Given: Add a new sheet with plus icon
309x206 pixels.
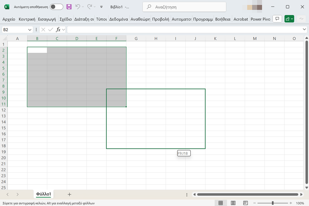Looking at the screenshot, I should click(x=69, y=194).
